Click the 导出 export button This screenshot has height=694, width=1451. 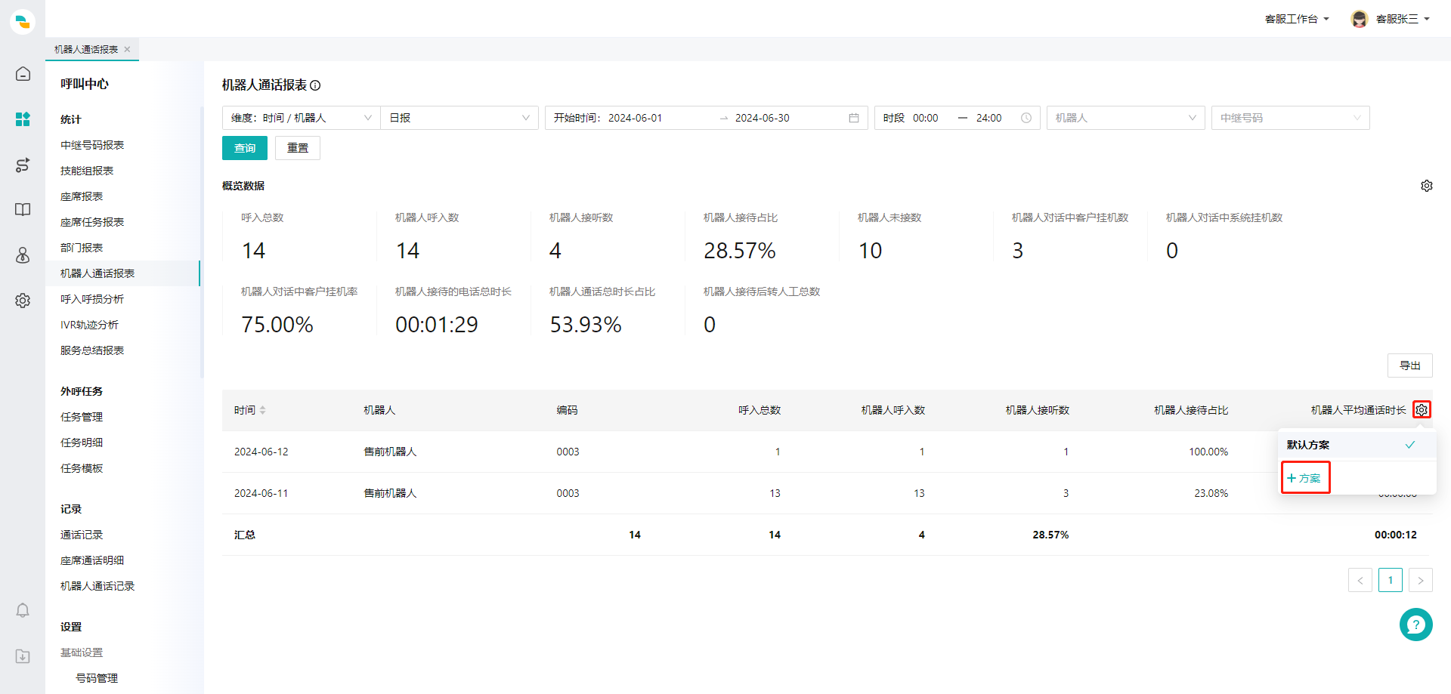pos(1410,366)
